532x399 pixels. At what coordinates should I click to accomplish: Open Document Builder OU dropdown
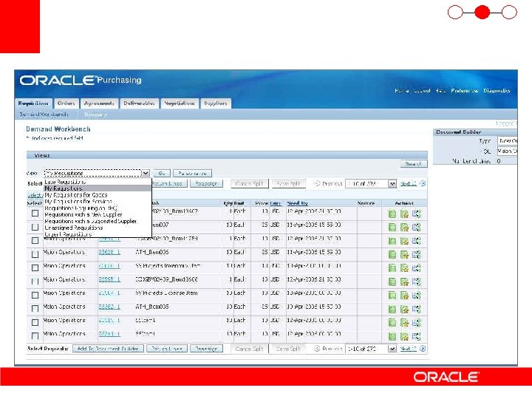508,151
